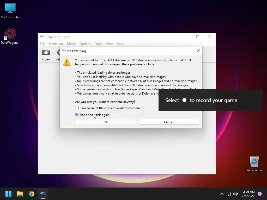Open the Movie menu
The height and width of the screenshot is (200, 267).
pyautogui.click(x=71, y=44)
